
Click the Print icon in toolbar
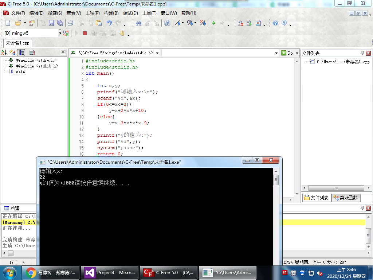tap(71, 23)
